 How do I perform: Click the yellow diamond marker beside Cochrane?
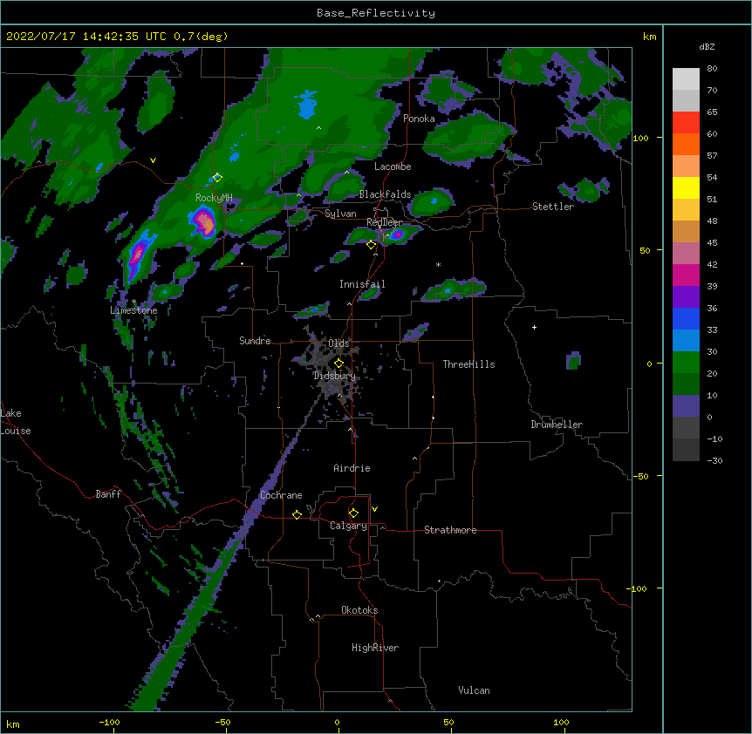coord(297,514)
